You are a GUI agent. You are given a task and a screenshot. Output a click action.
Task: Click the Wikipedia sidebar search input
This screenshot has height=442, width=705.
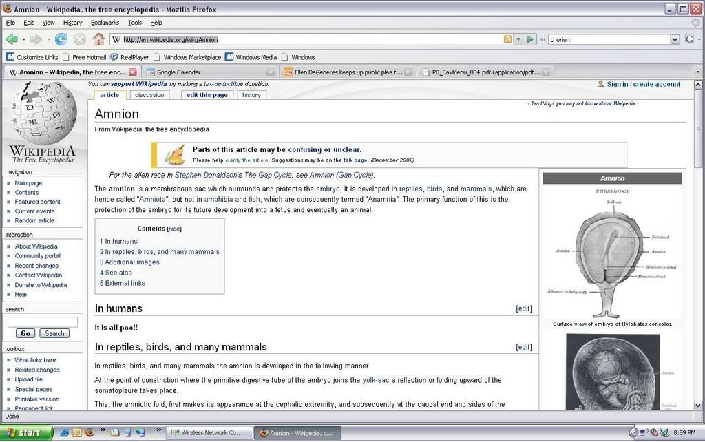tap(42, 322)
